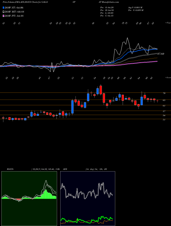Click the tallest blue candlestick near 57-65
This screenshot has height=226, width=171.
coord(73,107)
